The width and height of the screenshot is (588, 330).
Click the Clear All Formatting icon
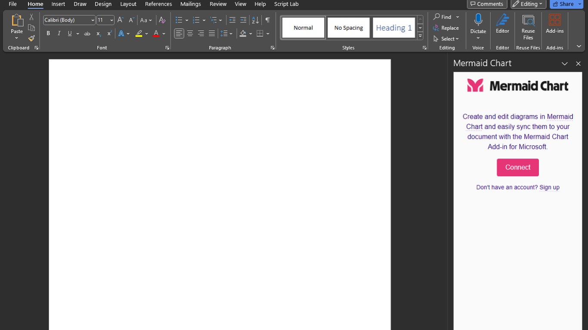tap(162, 20)
